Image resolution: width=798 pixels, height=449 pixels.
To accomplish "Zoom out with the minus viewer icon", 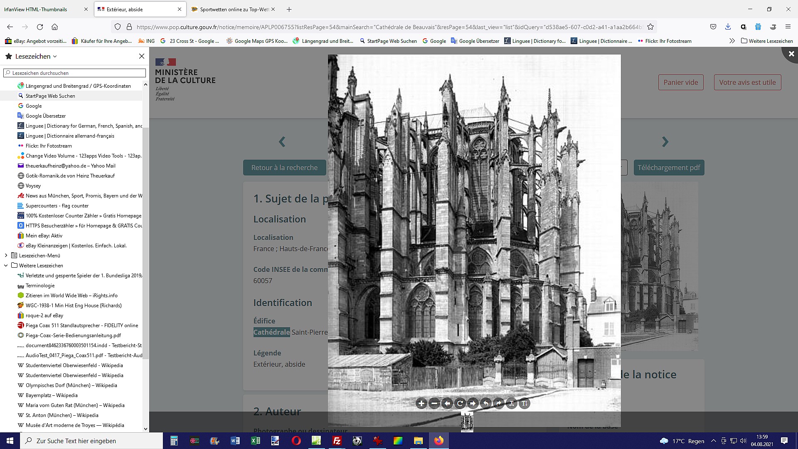I will point(434,403).
